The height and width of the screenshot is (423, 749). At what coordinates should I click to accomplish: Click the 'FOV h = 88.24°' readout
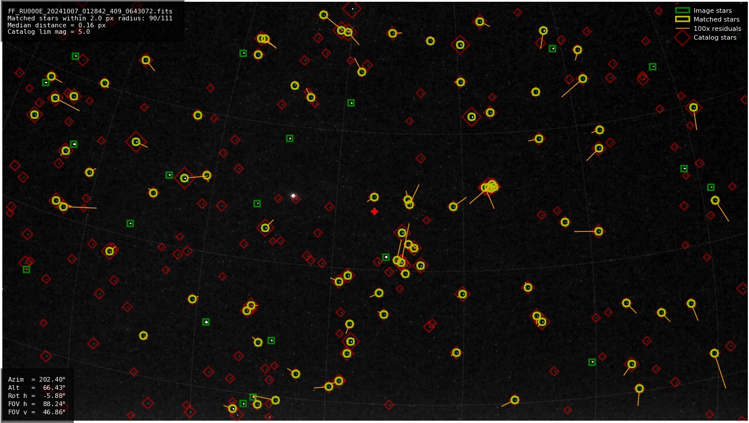click(x=37, y=404)
